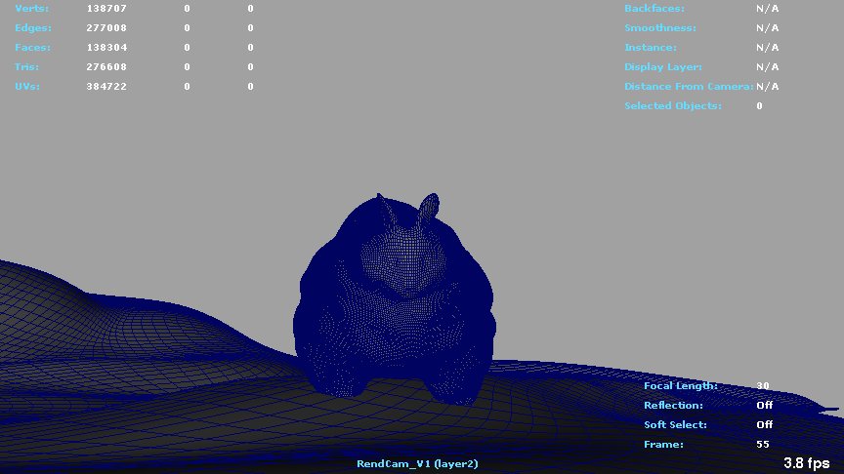Click the Soft Select value Off

click(x=764, y=424)
